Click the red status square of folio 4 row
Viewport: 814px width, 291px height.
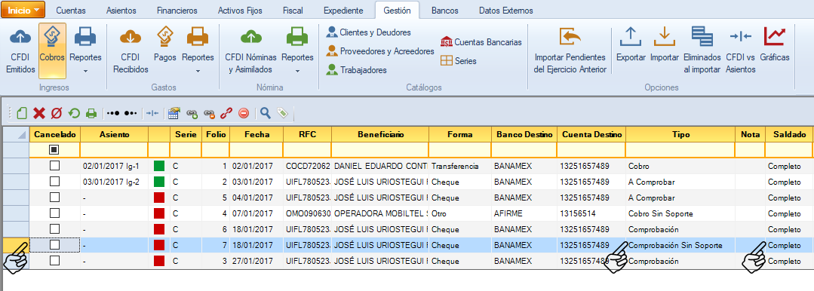pyautogui.click(x=159, y=213)
